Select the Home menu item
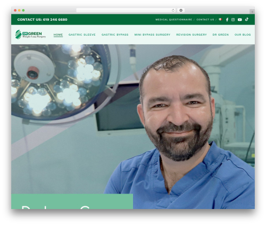Image resolution: width=266 pixels, height=225 pixels. (58, 35)
